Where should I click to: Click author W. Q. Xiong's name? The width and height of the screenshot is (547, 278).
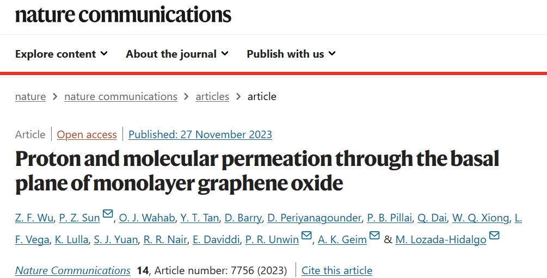pos(481,218)
